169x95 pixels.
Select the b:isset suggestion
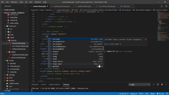pos(76,54)
